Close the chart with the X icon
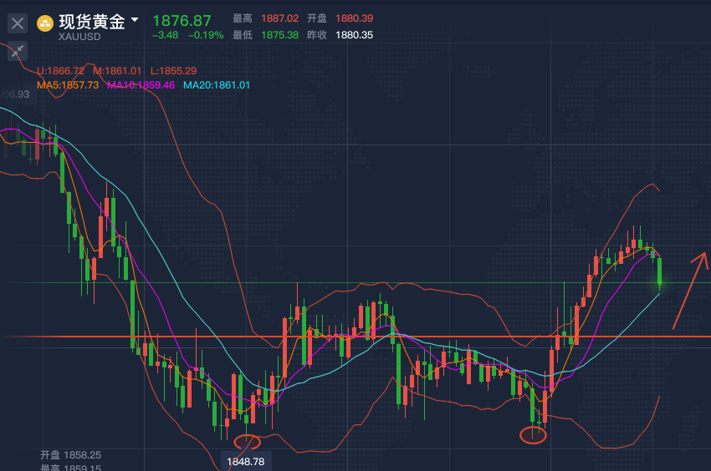711x471 pixels. pos(18,23)
